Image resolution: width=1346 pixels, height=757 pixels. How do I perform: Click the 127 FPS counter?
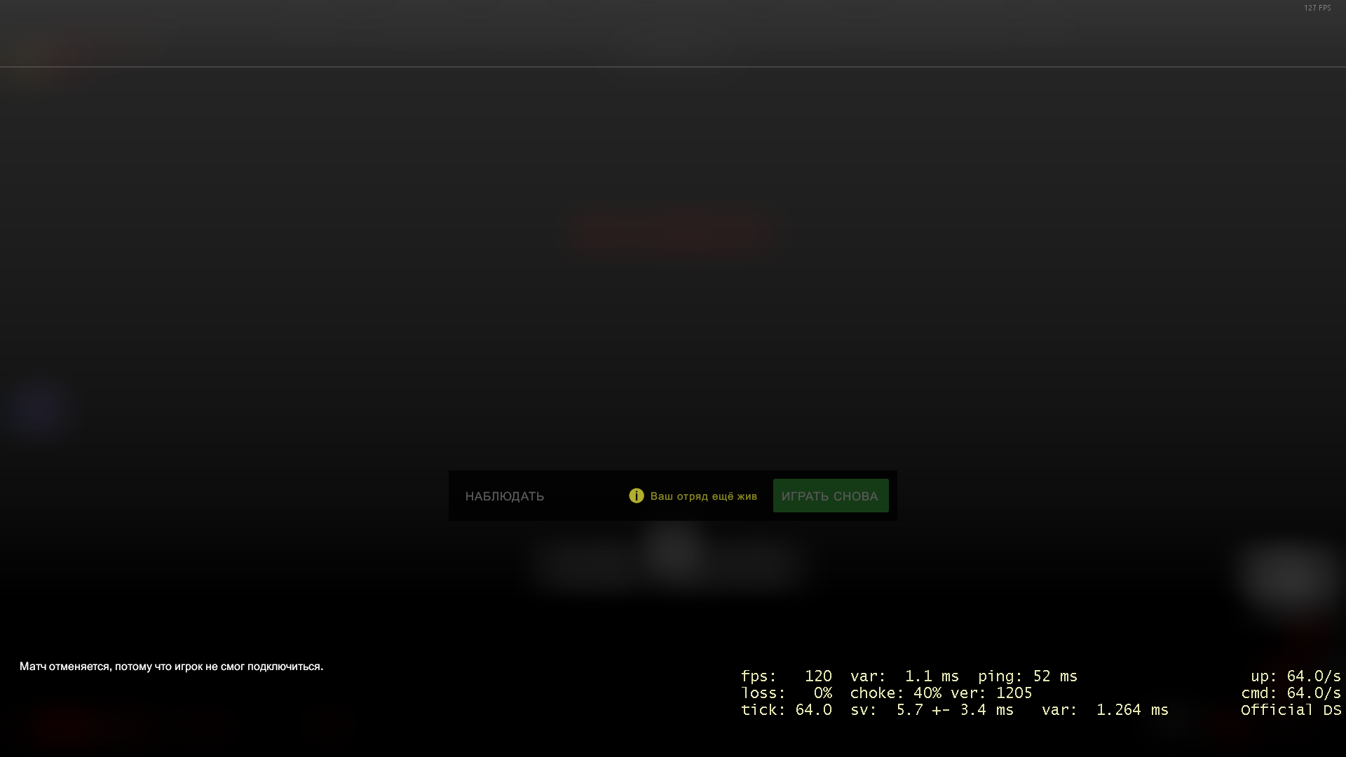(x=1317, y=8)
